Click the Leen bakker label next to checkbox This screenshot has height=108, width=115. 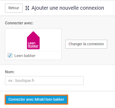(25, 56)
